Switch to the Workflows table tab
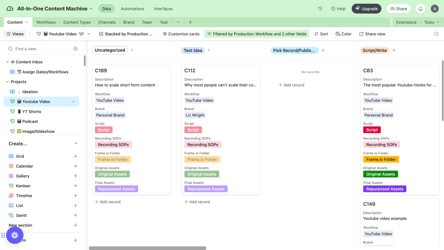Image resolution: width=444 pixels, height=250 pixels. tap(46, 22)
